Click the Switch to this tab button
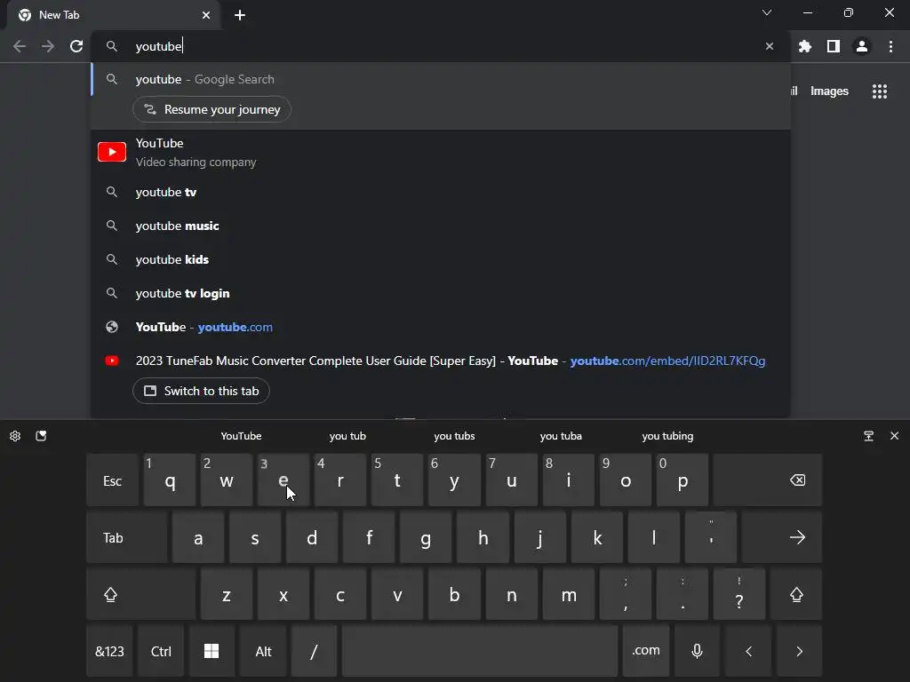The image size is (910, 682). point(201,391)
